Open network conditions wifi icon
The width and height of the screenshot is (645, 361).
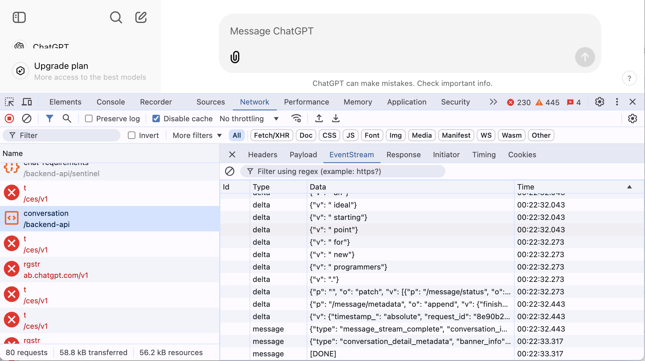point(296,118)
